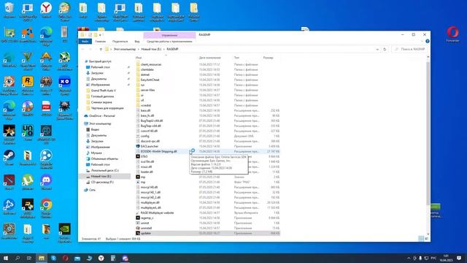The image size is (467, 263).
Task: Open CD-дисковод (F:) in sidebar
Action: point(102,182)
